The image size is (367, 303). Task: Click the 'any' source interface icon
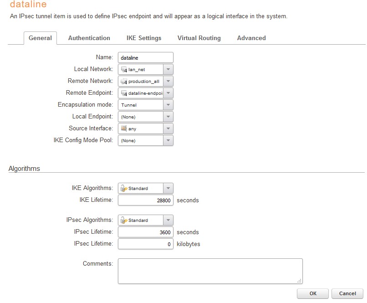pyautogui.click(x=124, y=128)
